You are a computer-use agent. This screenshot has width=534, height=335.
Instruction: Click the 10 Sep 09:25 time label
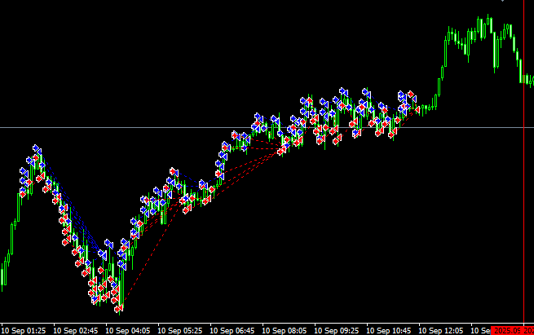[x=337, y=330]
